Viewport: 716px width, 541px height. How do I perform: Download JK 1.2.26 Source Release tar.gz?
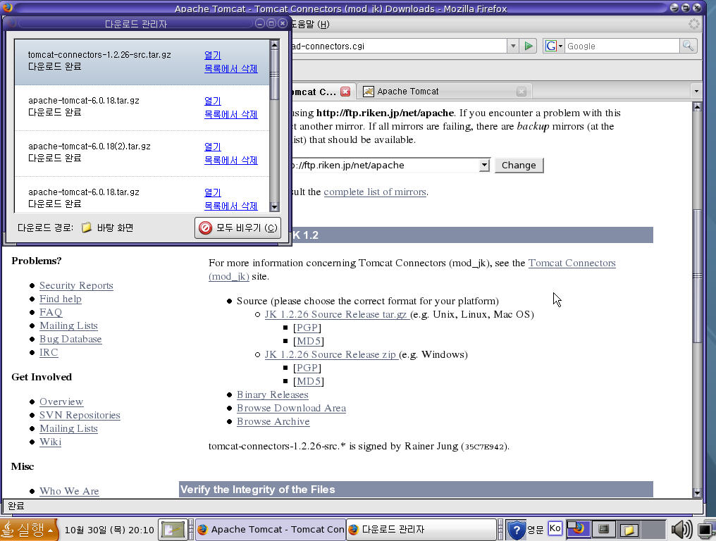335,314
